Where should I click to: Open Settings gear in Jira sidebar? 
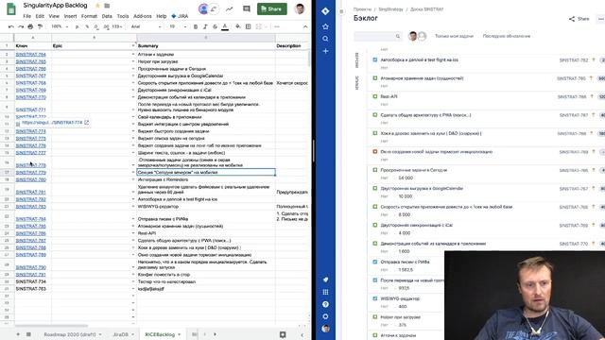click(325, 316)
